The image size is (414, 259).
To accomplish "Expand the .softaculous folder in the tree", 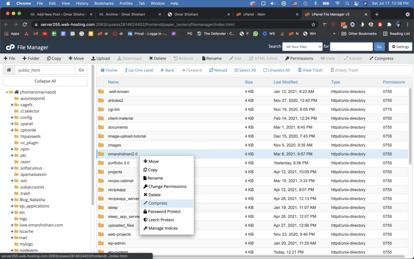I will tap(11, 168).
